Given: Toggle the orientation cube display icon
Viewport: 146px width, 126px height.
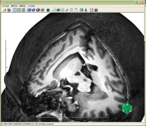Looking at the screenshot, I should (58, 10).
